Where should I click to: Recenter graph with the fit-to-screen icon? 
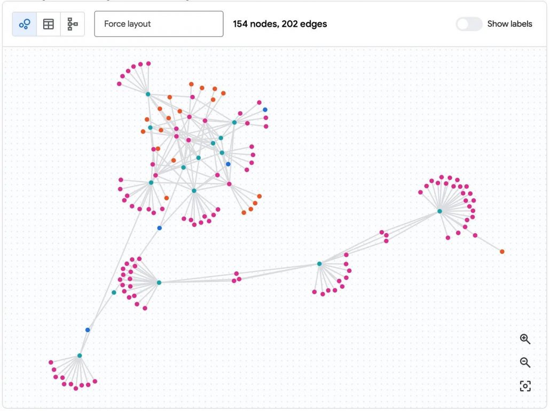pyautogui.click(x=525, y=386)
